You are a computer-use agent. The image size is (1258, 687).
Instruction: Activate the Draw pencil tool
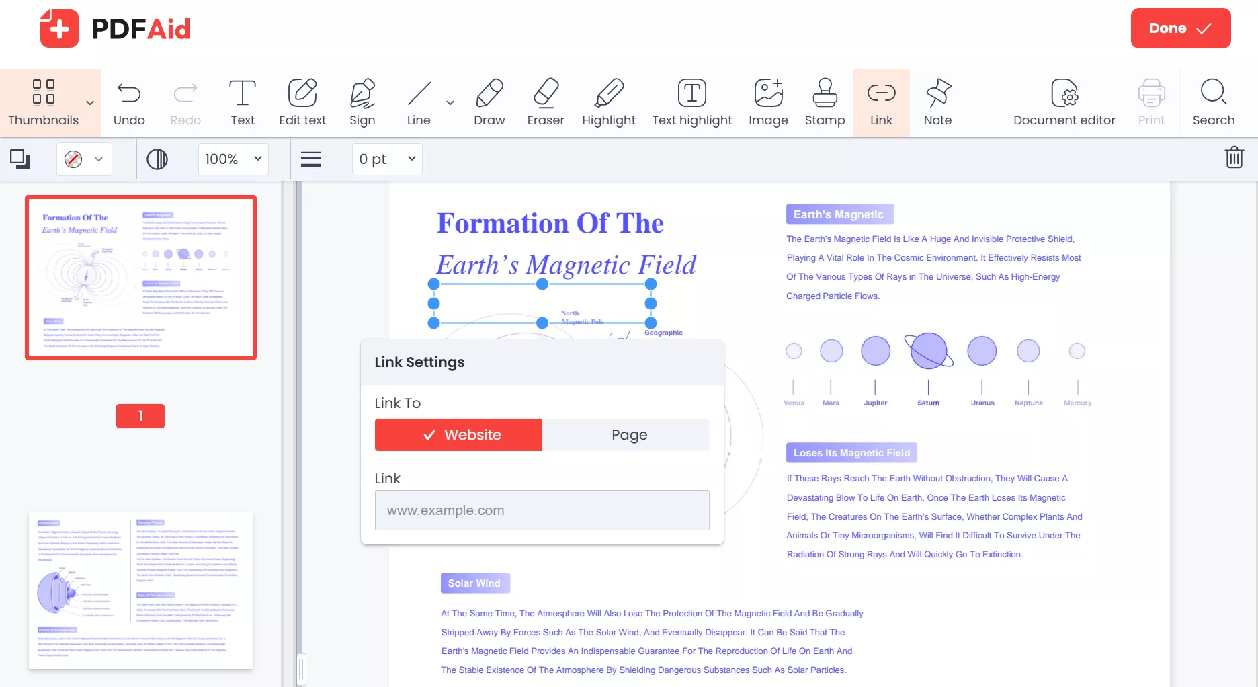click(489, 102)
